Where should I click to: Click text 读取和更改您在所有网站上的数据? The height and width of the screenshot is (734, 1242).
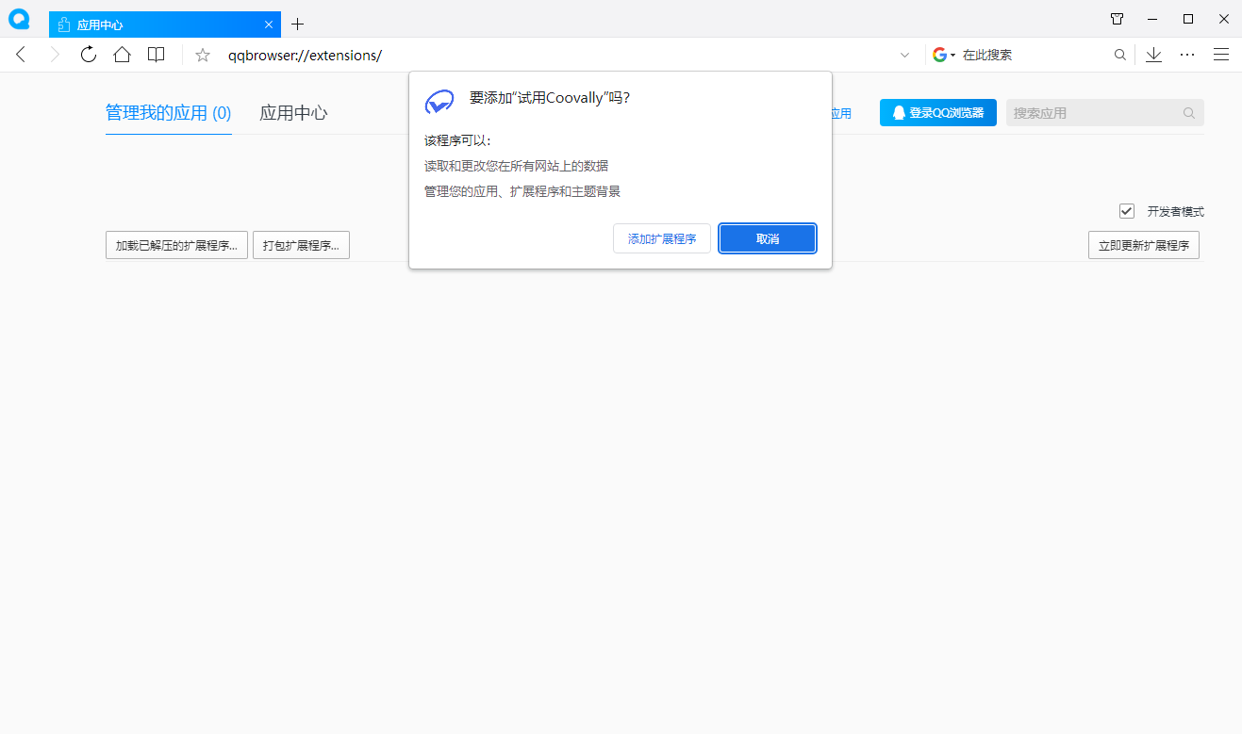[x=516, y=166]
